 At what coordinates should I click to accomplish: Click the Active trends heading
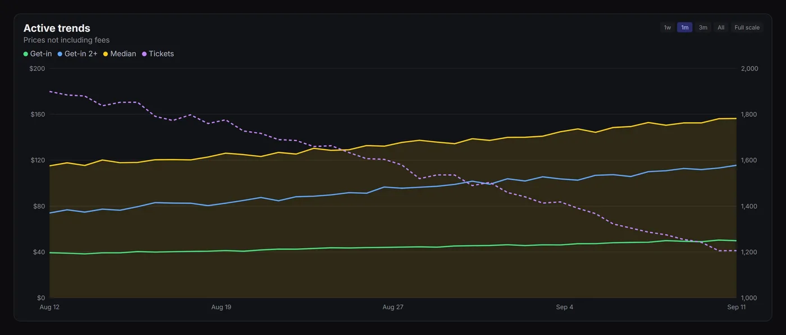[57, 28]
